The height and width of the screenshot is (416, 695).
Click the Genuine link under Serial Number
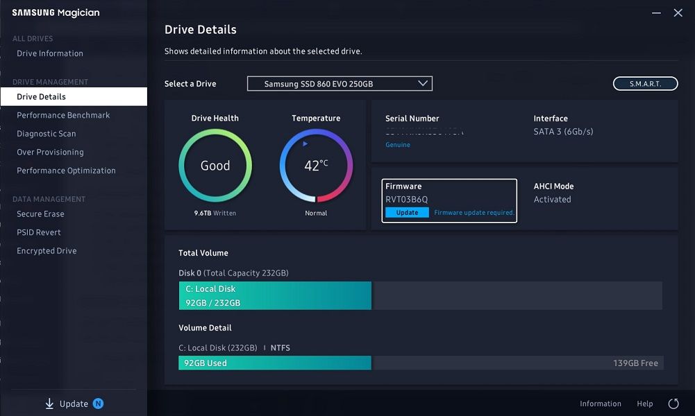398,145
